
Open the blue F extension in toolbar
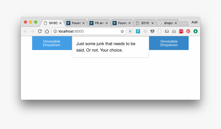tap(138, 31)
